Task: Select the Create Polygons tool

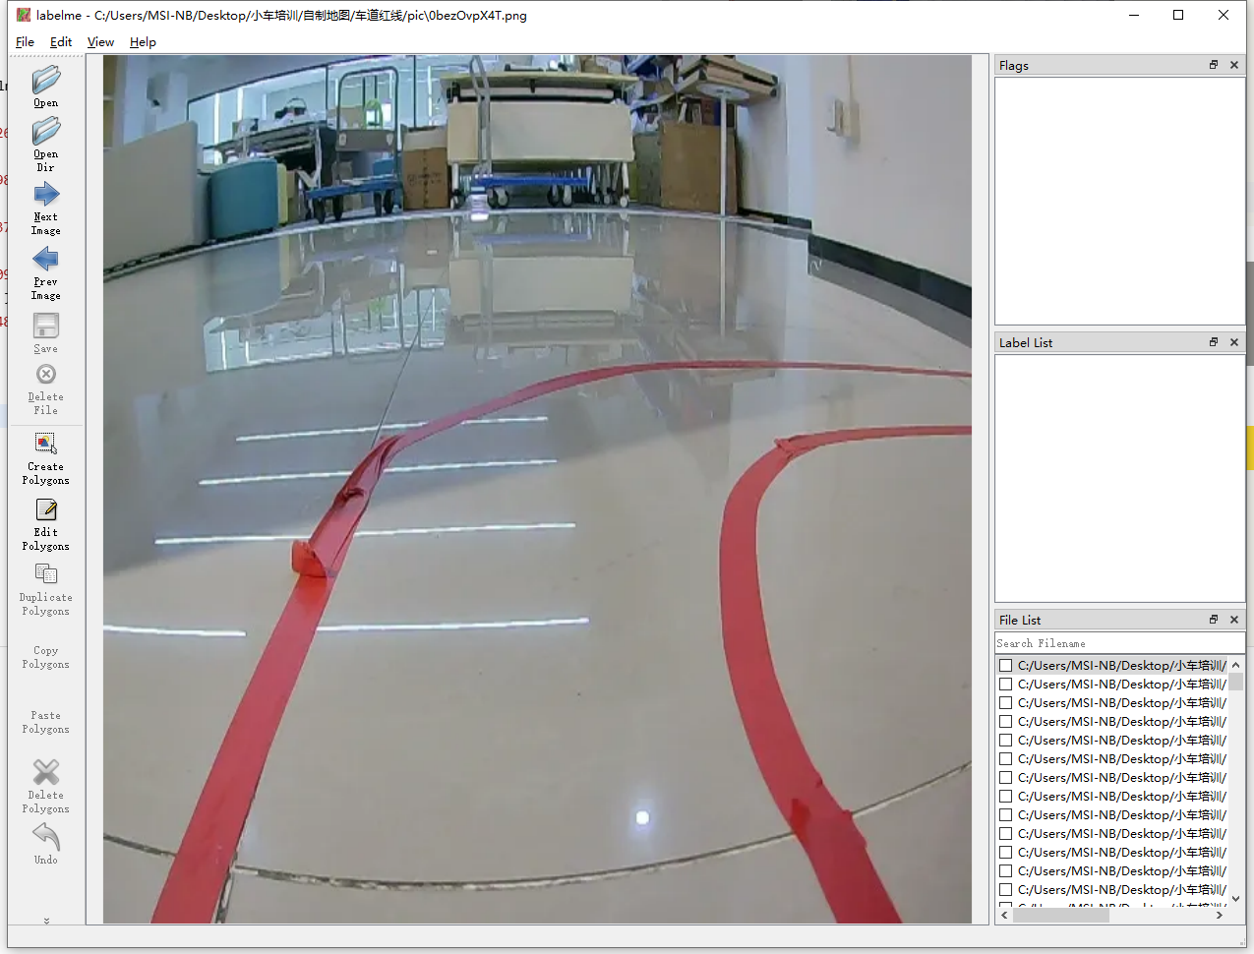Action: (x=45, y=444)
